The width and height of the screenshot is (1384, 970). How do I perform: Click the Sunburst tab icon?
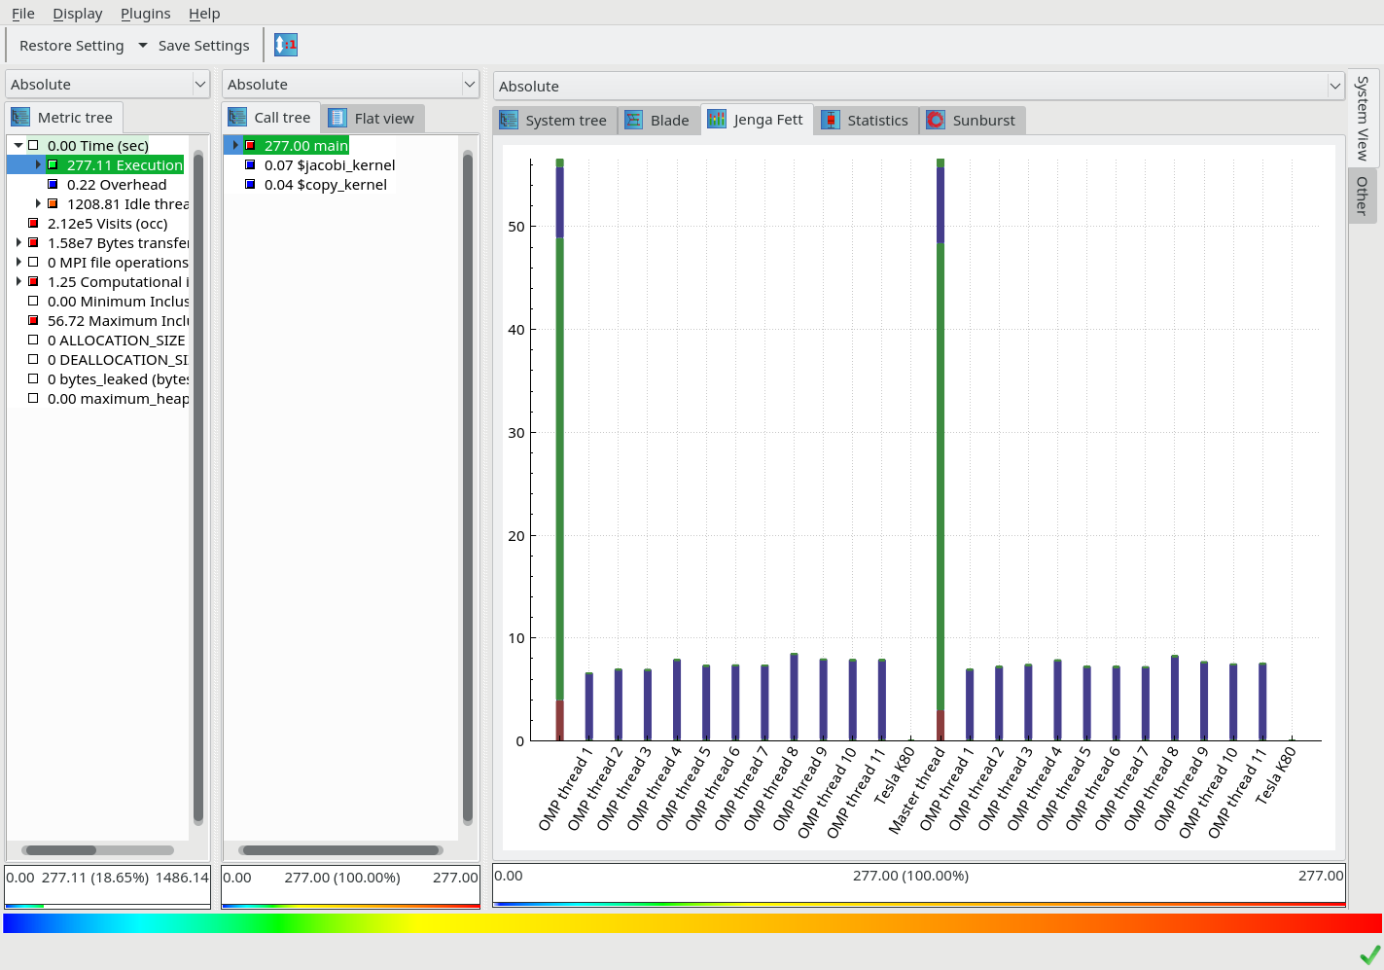coord(936,120)
